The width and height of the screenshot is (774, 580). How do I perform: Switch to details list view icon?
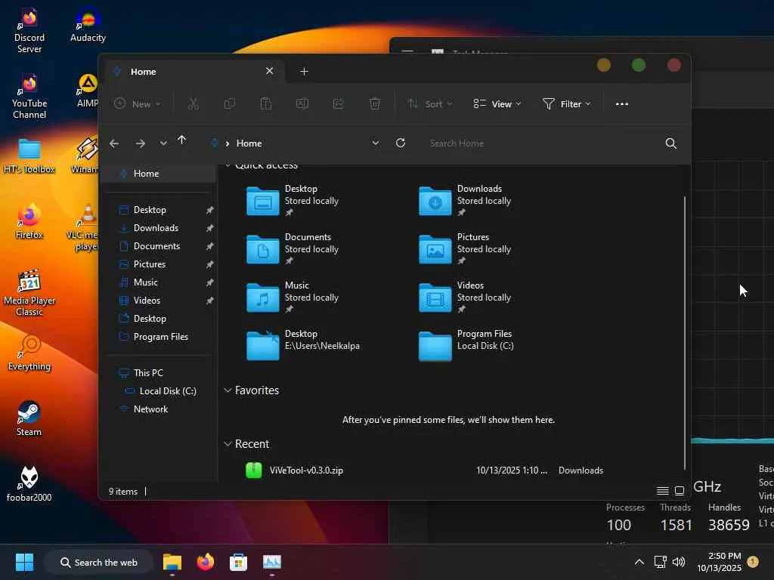click(662, 491)
